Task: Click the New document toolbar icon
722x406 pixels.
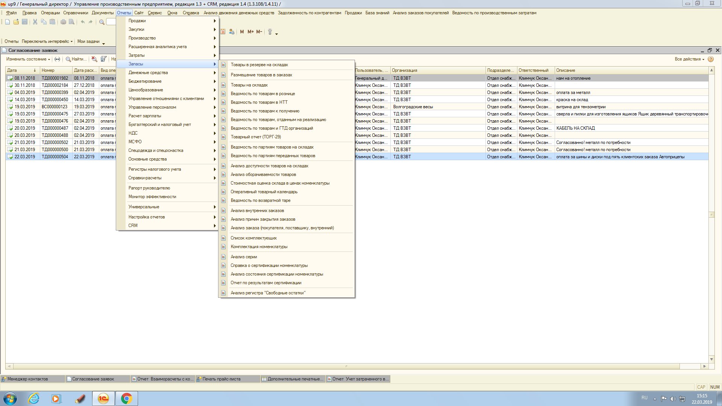Action: 8,22
